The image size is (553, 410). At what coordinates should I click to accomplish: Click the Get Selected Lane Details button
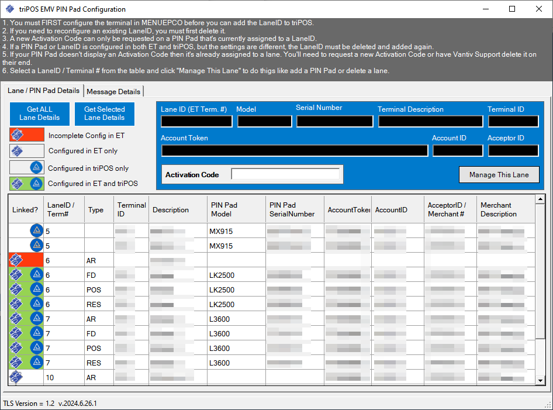click(105, 113)
